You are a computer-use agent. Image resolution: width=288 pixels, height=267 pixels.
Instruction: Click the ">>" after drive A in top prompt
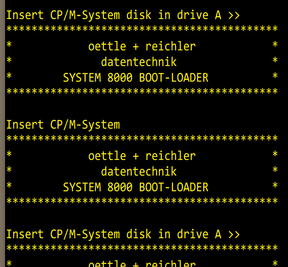coord(234,16)
